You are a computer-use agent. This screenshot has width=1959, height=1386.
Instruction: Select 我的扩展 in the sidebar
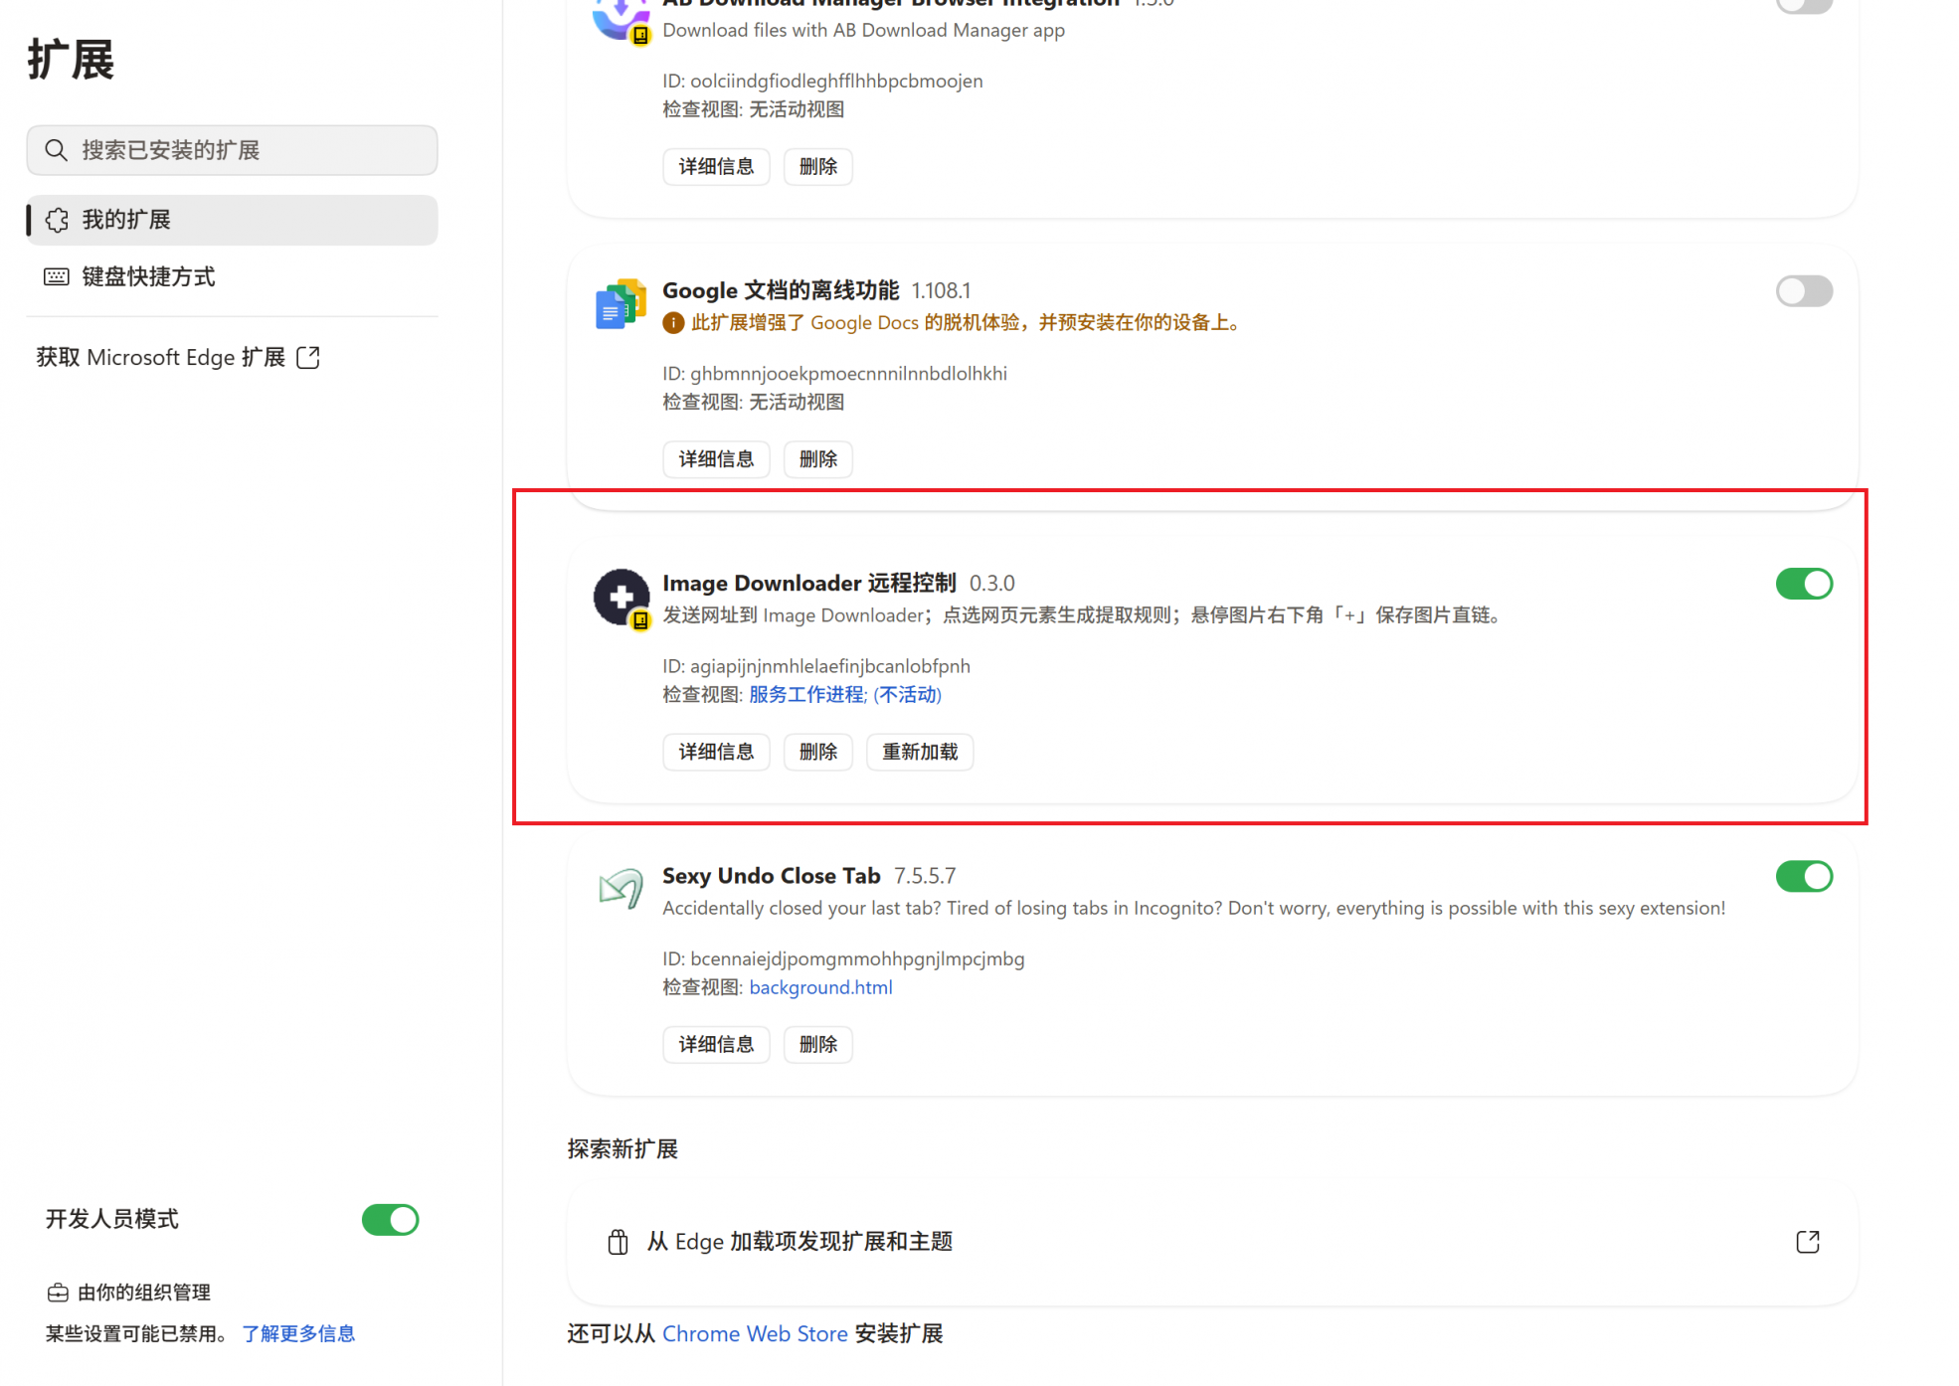click(x=232, y=220)
